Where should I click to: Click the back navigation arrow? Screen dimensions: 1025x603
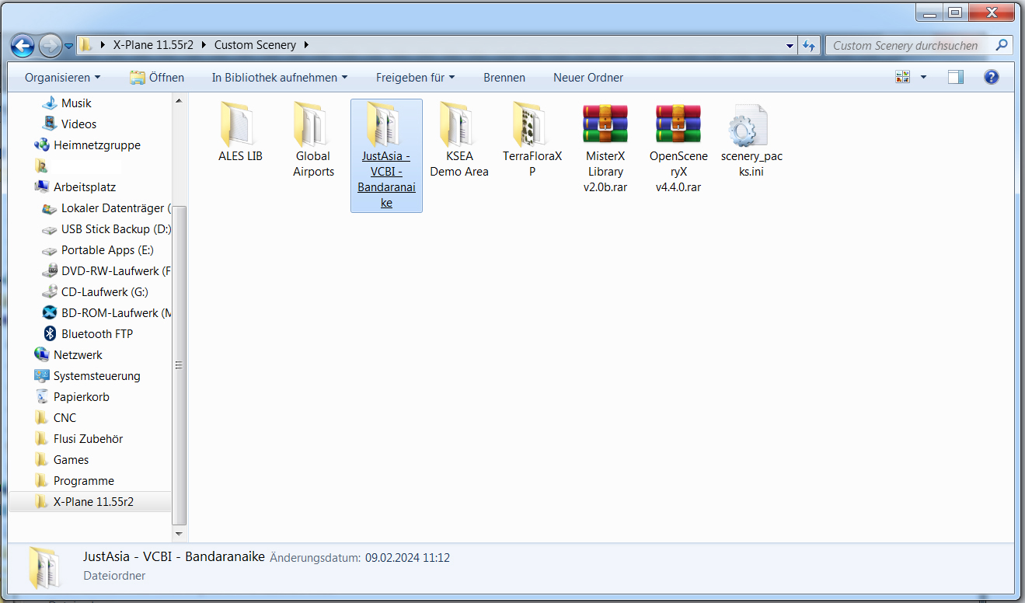click(x=23, y=45)
